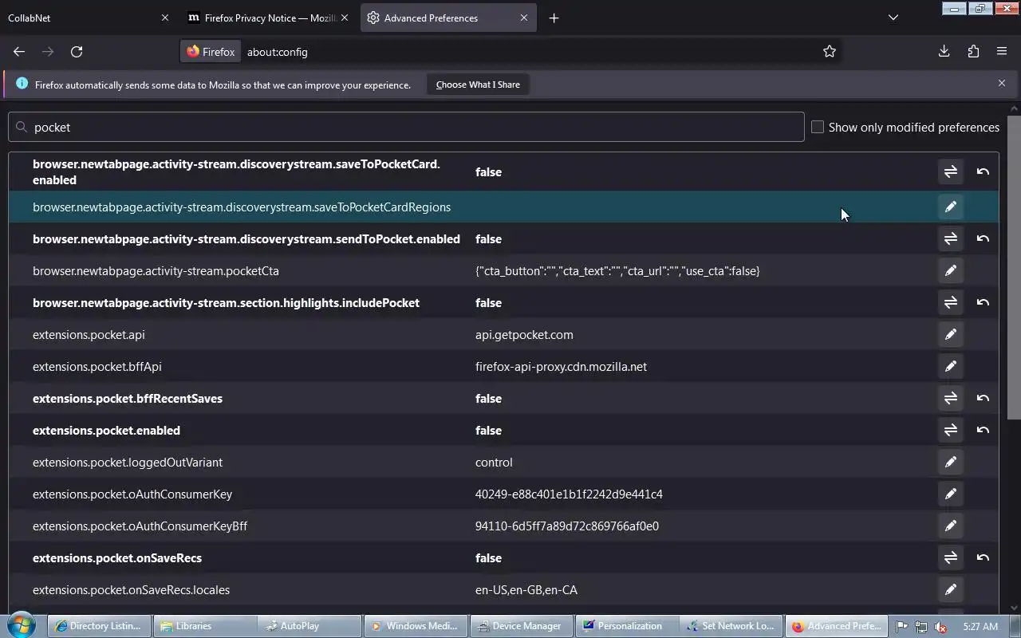Click the preference search field
Viewport: 1021px width, 638px height.
pos(406,127)
